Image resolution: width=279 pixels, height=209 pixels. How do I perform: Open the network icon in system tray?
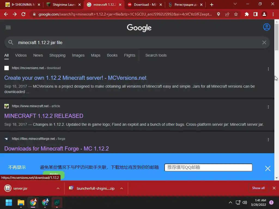238,202
